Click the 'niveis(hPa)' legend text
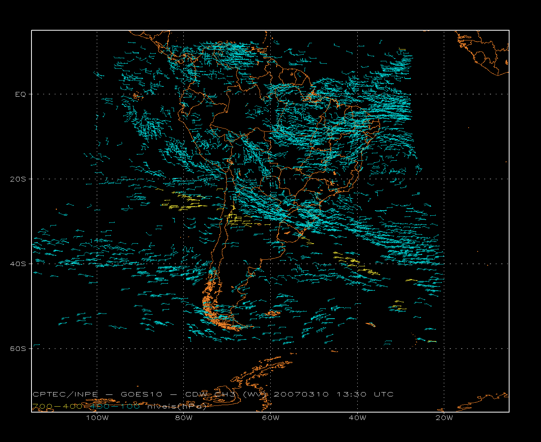The image size is (541, 442). pyautogui.click(x=177, y=406)
